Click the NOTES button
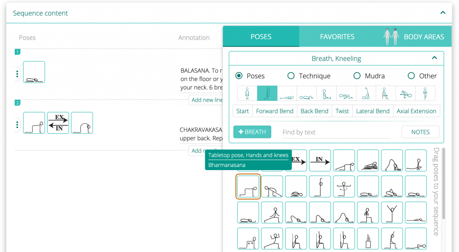 420,132
